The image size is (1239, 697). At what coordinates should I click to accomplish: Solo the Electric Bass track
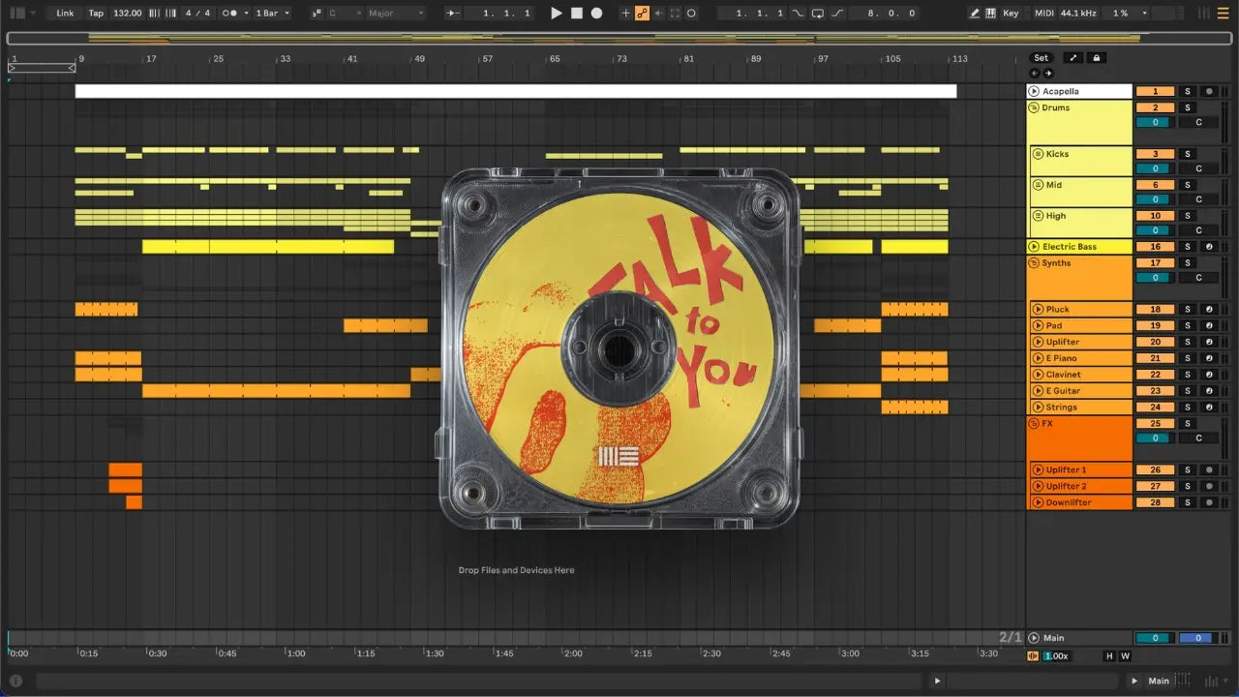[x=1188, y=247]
